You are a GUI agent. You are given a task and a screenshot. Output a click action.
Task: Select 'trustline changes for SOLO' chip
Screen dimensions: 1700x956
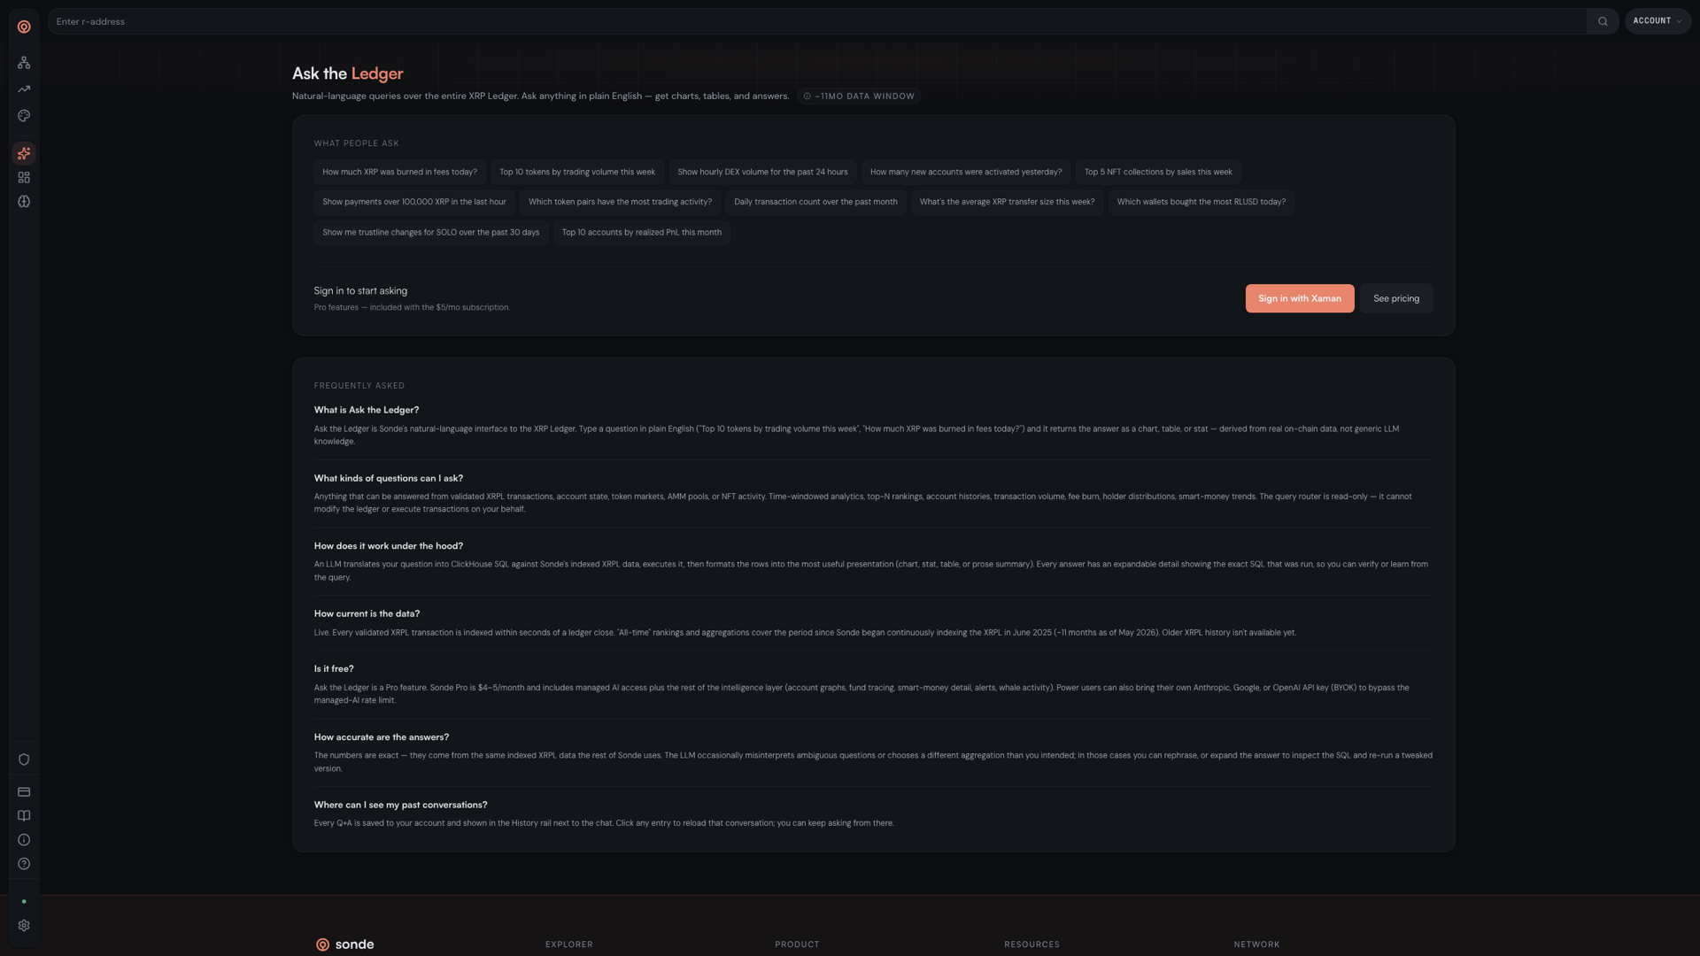pos(431,233)
